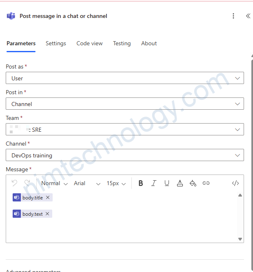
Task: Open the Code view tab
Action: [89, 43]
